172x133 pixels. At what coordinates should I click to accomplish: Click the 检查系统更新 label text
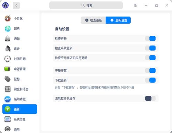click(64, 48)
